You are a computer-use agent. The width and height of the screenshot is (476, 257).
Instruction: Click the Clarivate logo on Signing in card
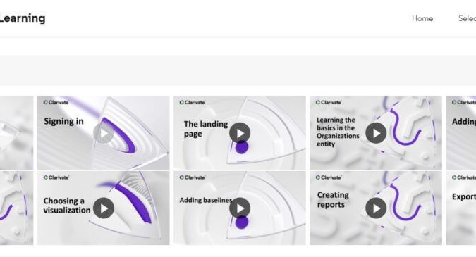[x=56, y=102]
